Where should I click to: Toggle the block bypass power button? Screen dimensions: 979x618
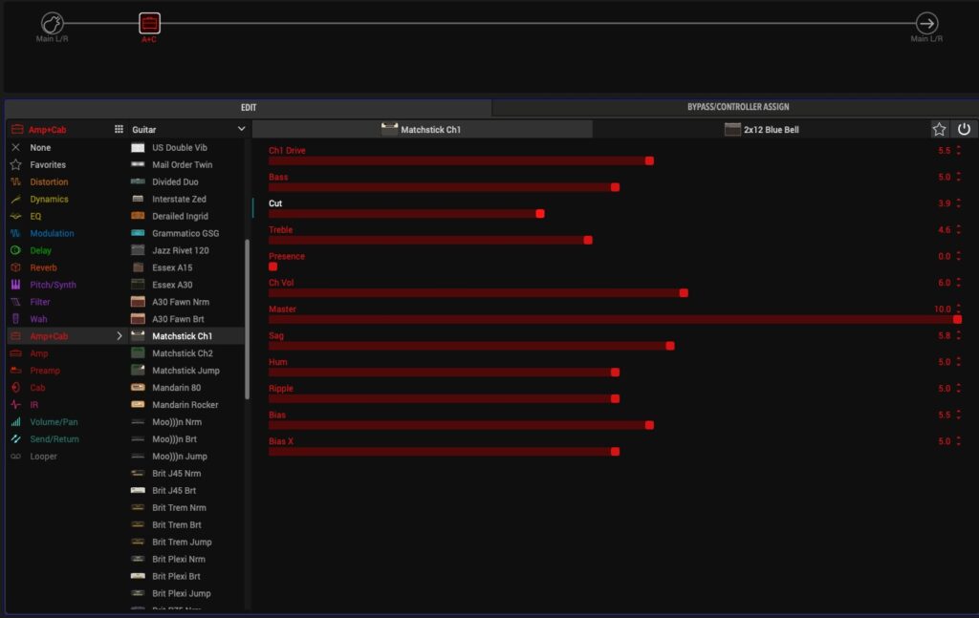[x=964, y=130]
